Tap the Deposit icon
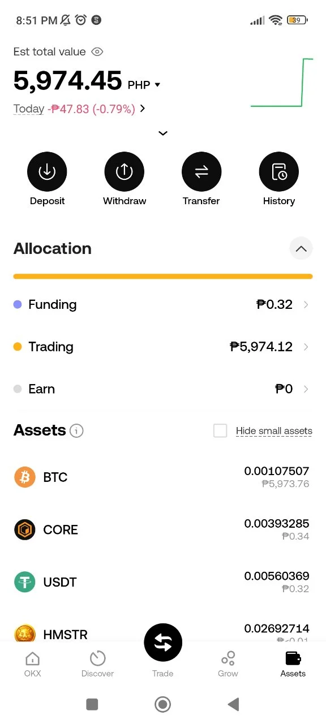326x724 pixels. pyautogui.click(x=47, y=172)
